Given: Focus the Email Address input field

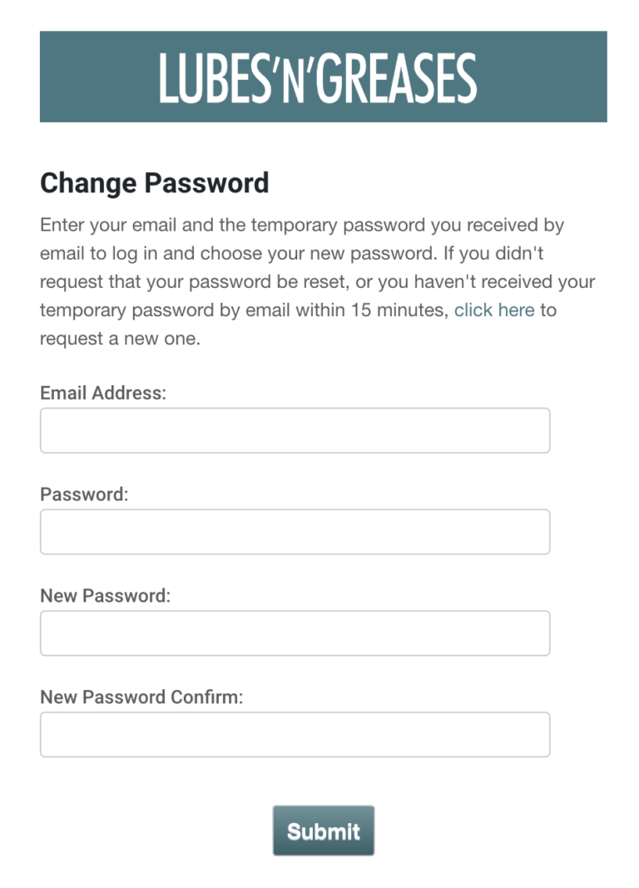Looking at the screenshot, I should click(x=295, y=430).
